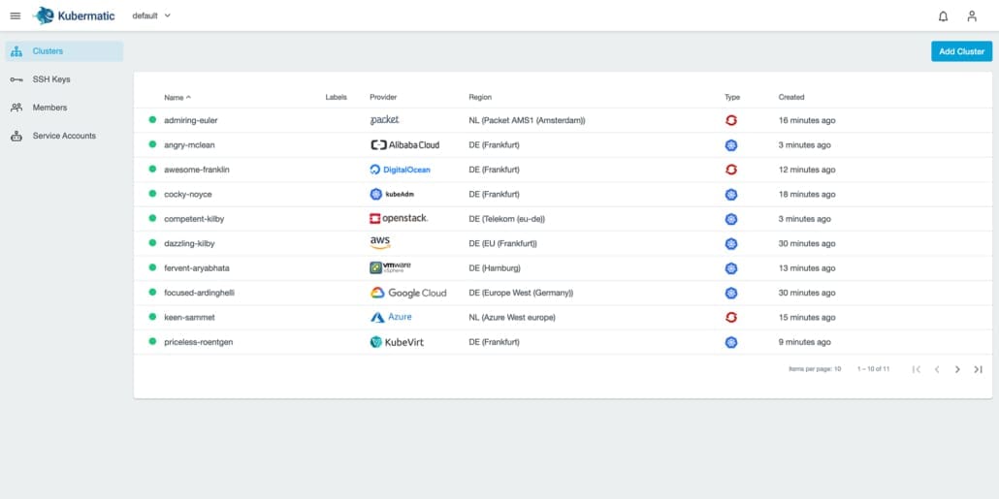Open Service Accounts in sidebar

pyautogui.click(x=64, y=136)
